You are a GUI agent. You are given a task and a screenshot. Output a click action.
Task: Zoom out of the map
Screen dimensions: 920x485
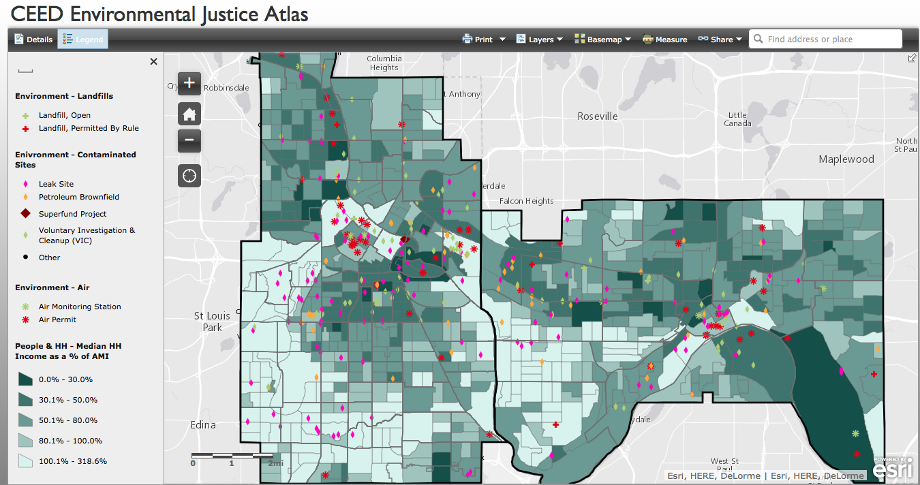click(189, 141)
